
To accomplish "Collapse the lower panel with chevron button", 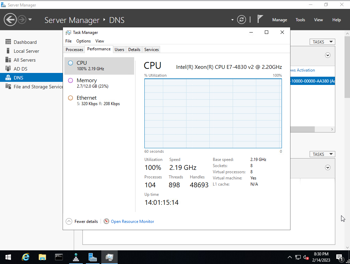I will [x=328, y=167].
